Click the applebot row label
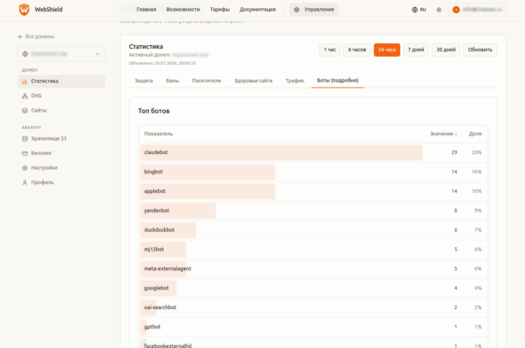The width and height of the screenshot is (525, 348). (x=154, y=191)
